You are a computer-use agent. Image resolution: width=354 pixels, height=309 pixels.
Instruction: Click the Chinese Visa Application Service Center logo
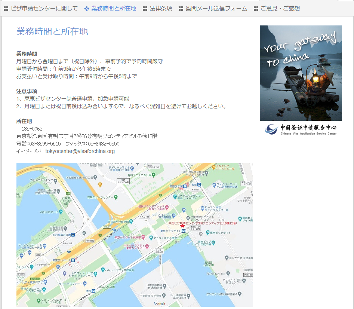pos(301,129)
